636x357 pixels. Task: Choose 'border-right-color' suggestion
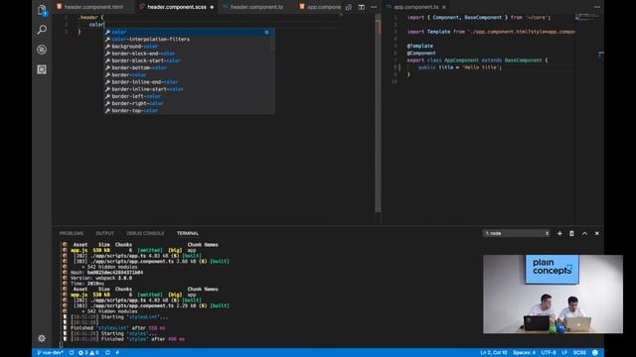pos(189,103)
